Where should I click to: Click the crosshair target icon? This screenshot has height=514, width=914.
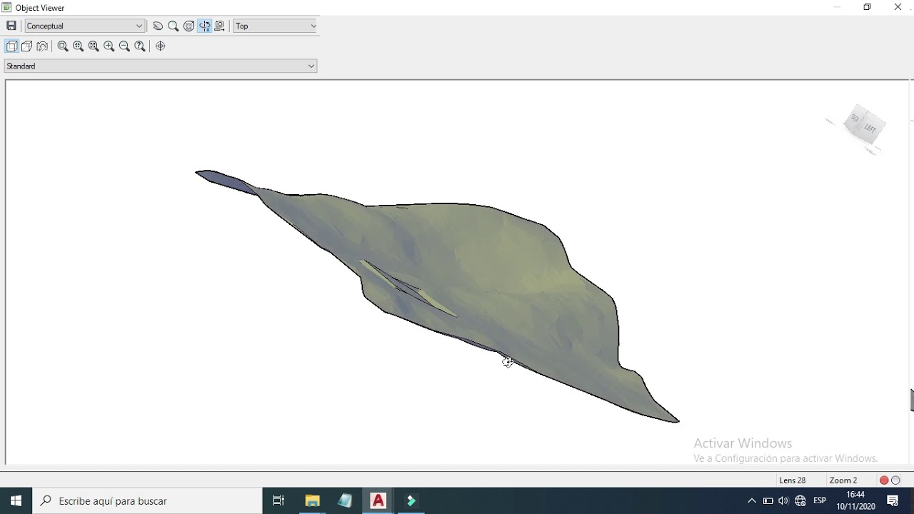161,46
